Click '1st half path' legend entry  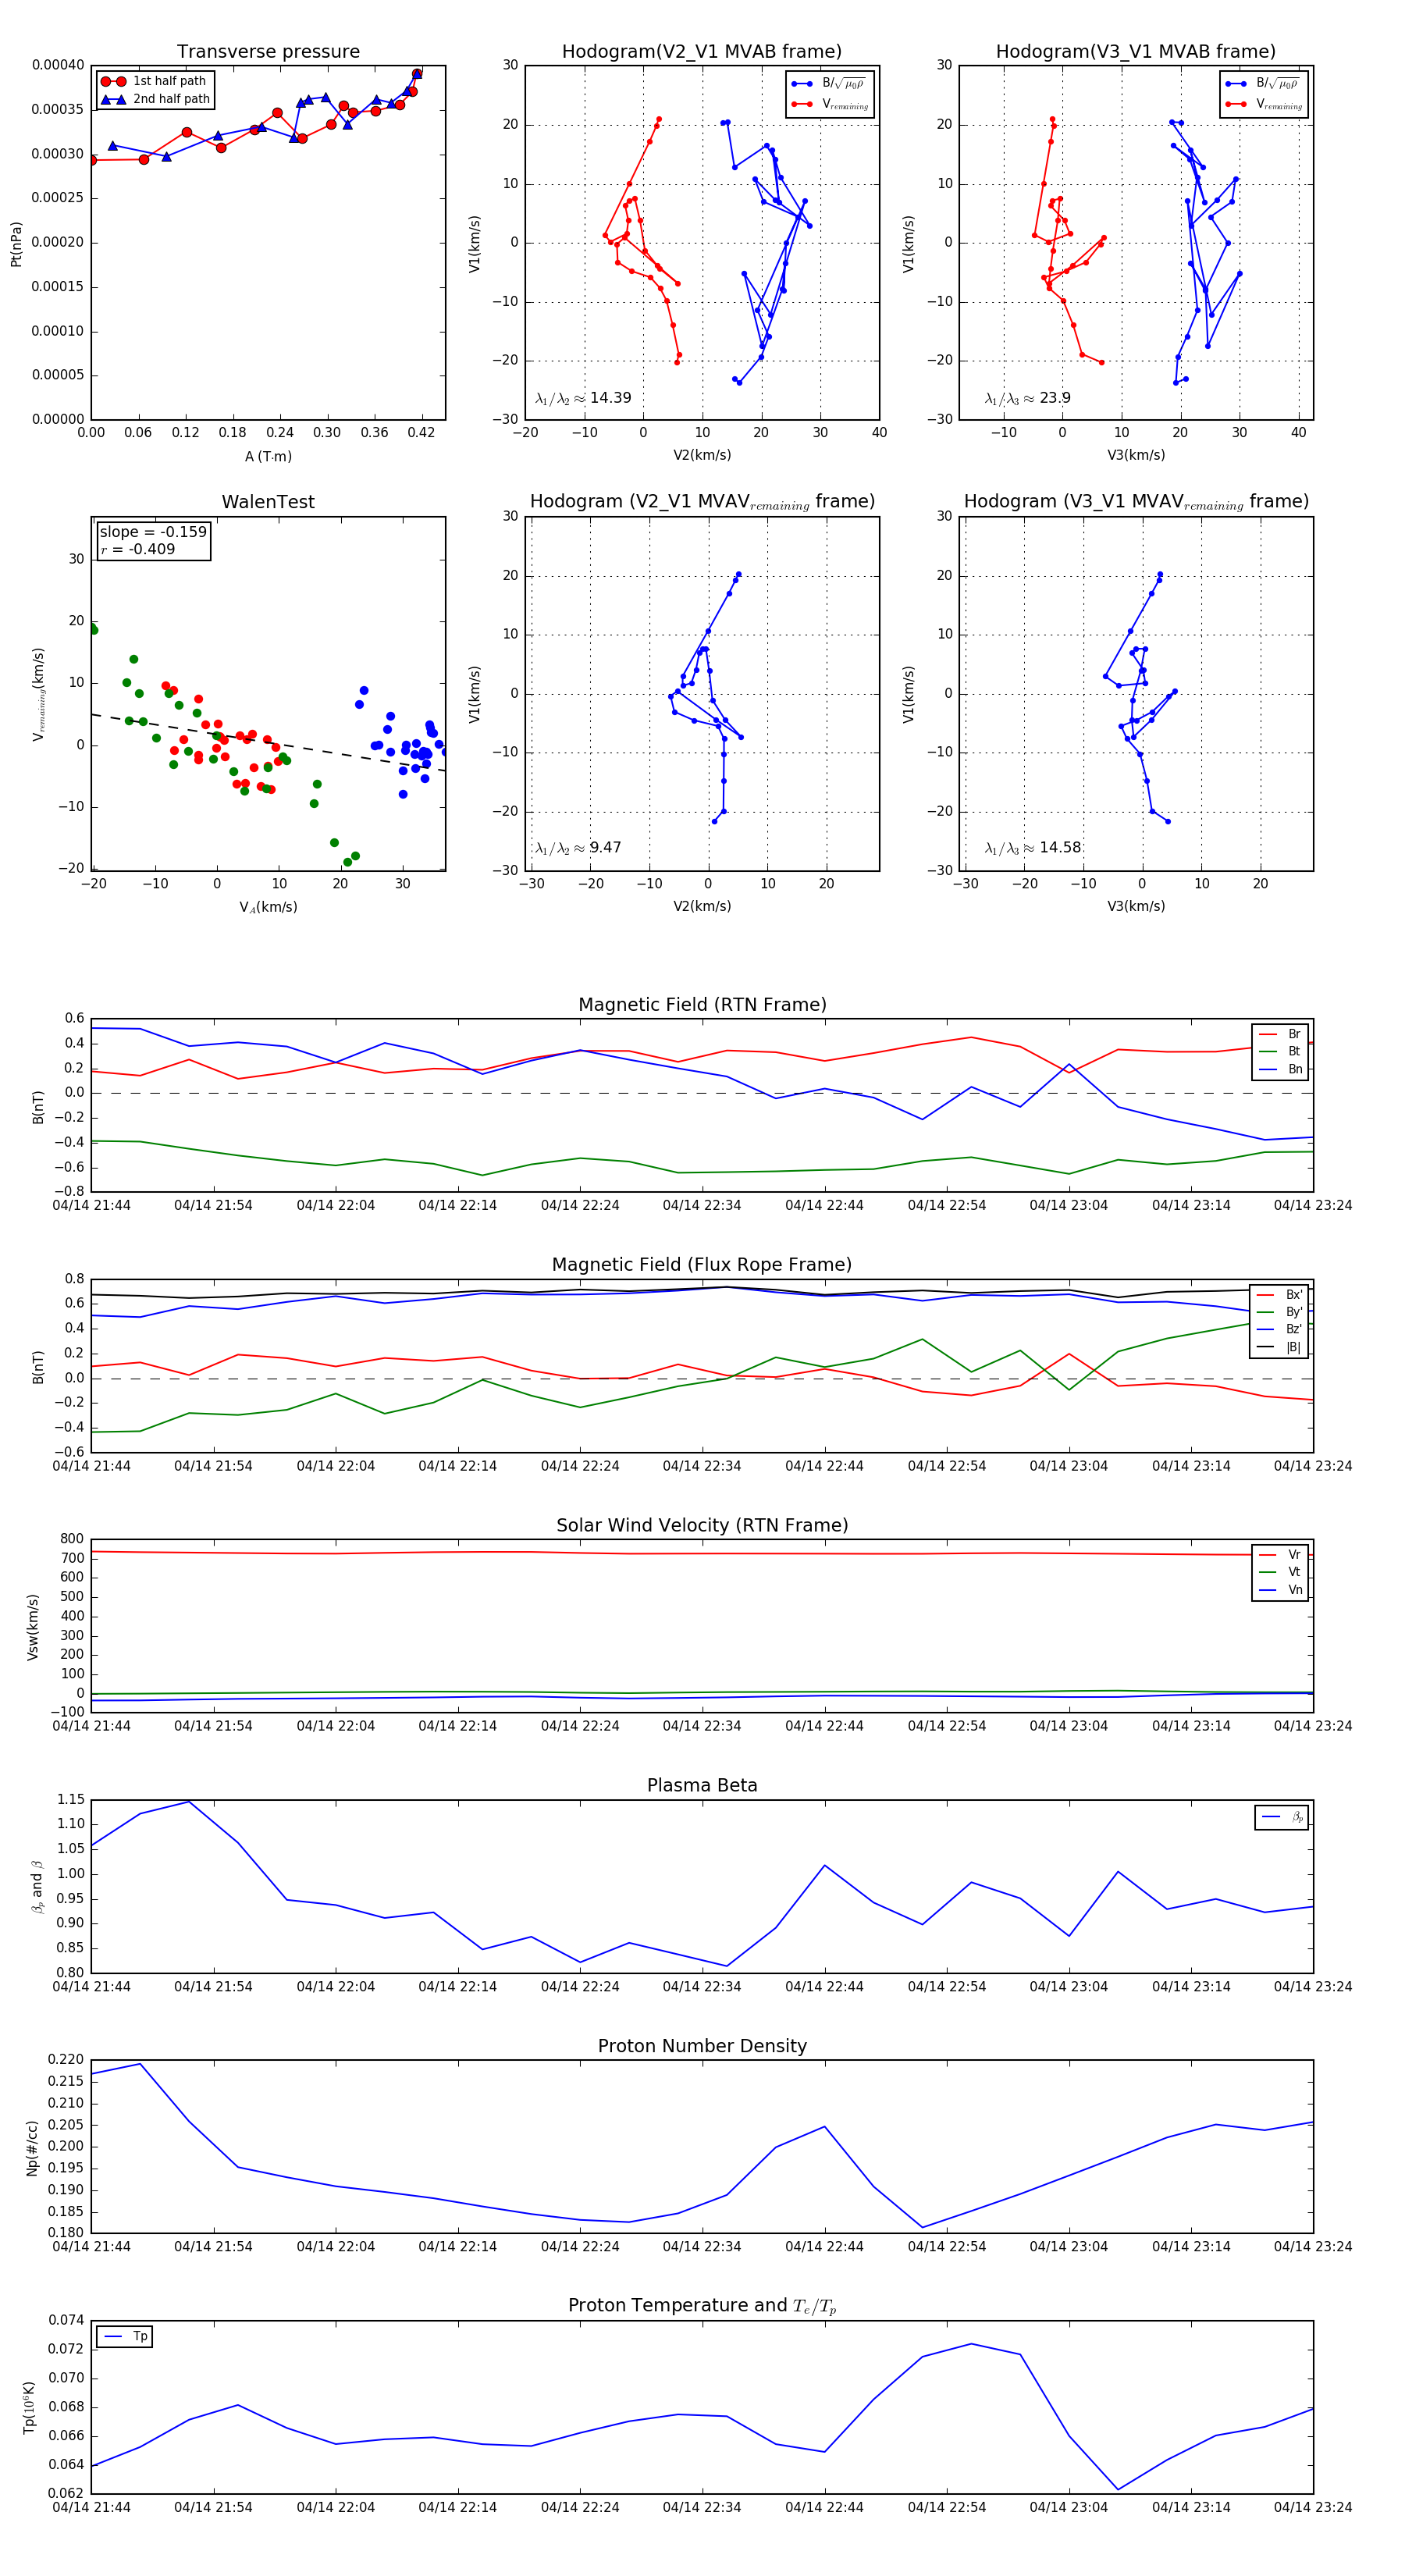pyautogui.click(x=154, y=81)
